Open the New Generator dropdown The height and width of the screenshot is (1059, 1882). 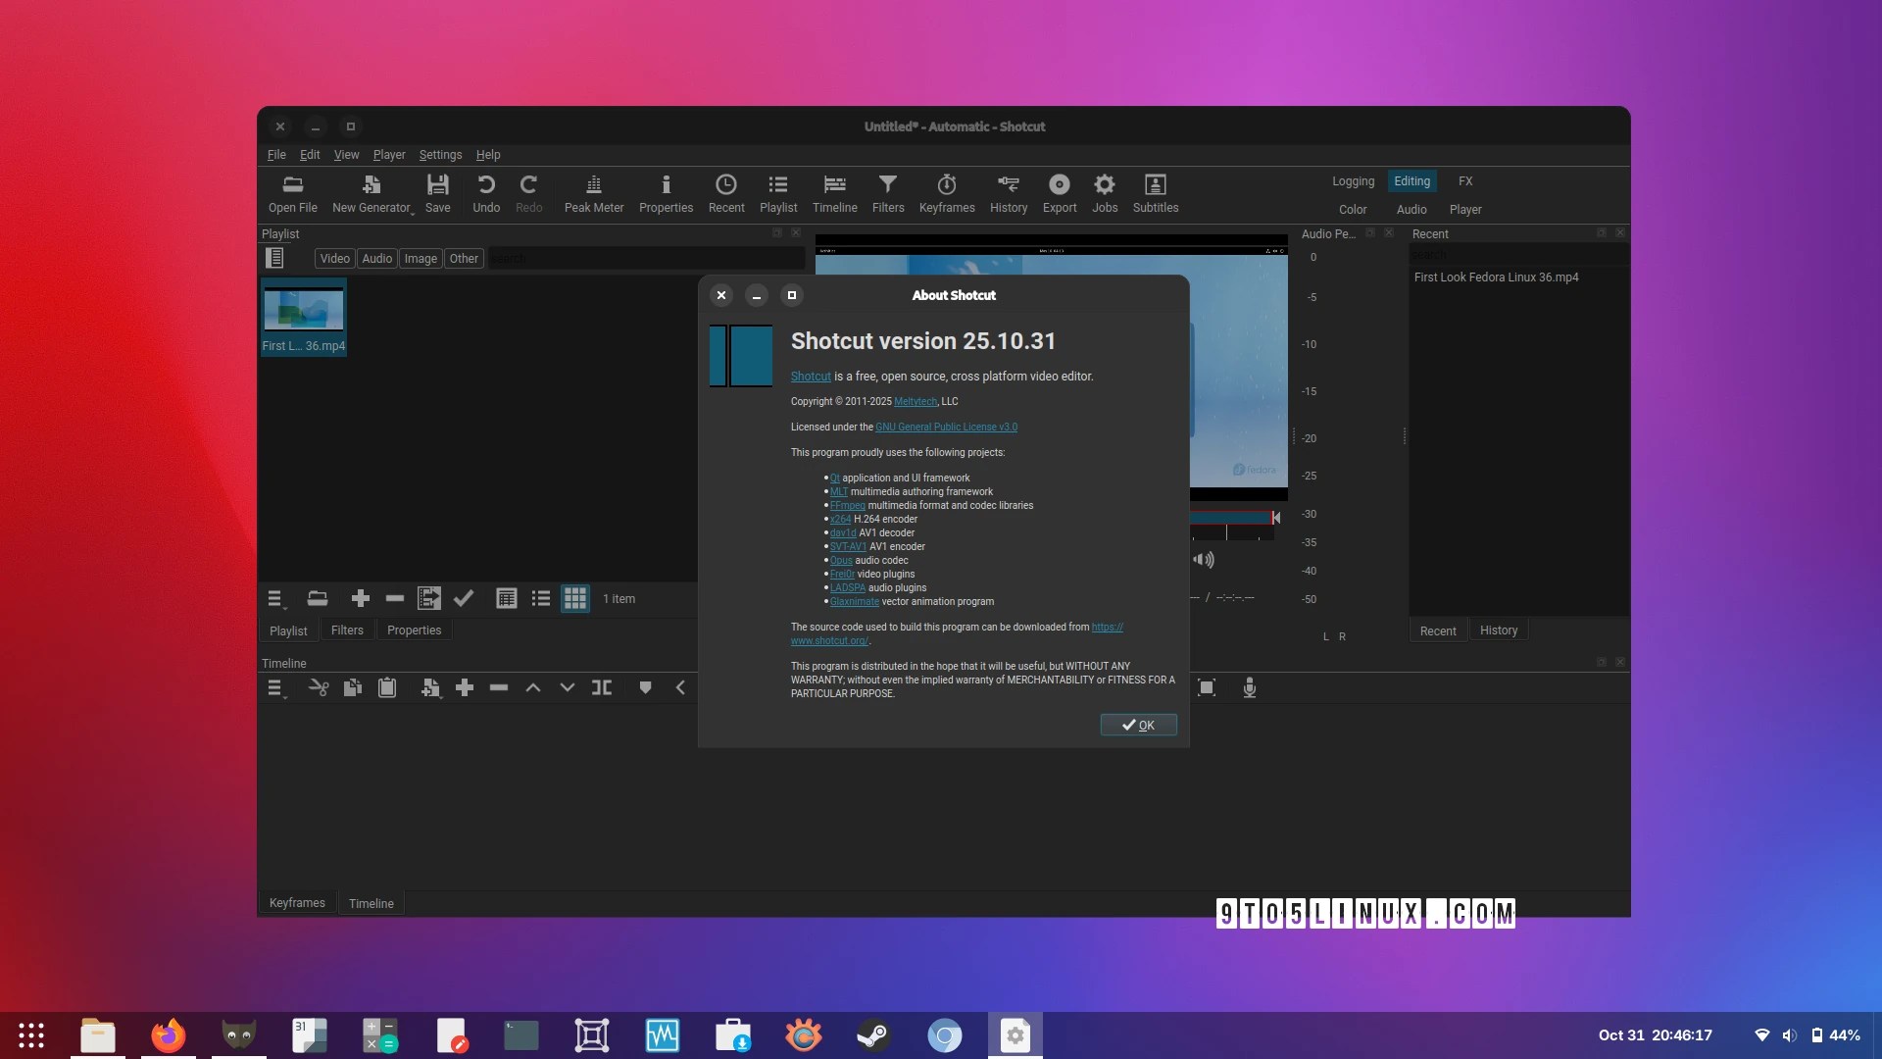coord(371,193)
